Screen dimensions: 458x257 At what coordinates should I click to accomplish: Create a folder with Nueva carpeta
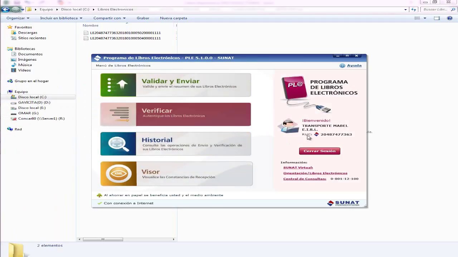(x=174, y=18)
